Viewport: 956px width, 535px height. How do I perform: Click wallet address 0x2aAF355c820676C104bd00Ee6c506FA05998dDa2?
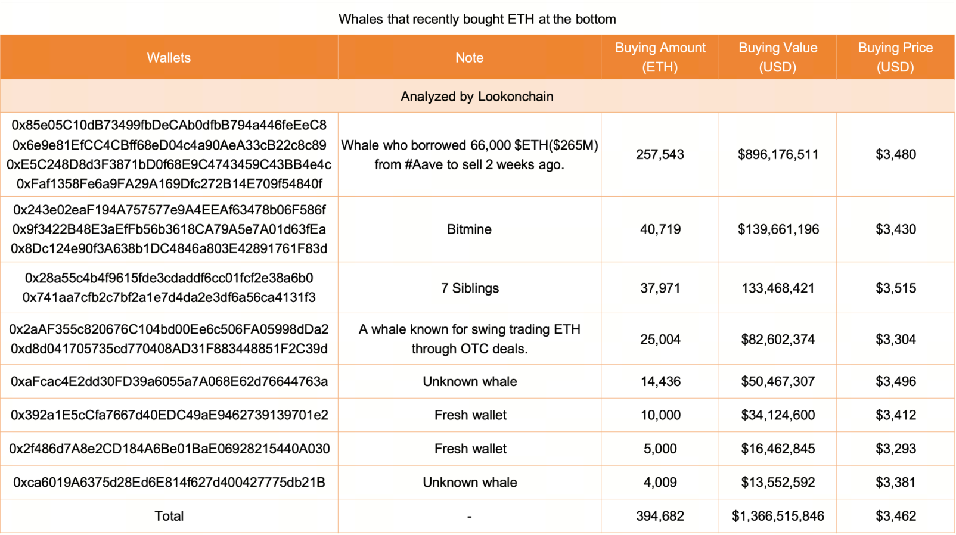[x=169, y=329]
